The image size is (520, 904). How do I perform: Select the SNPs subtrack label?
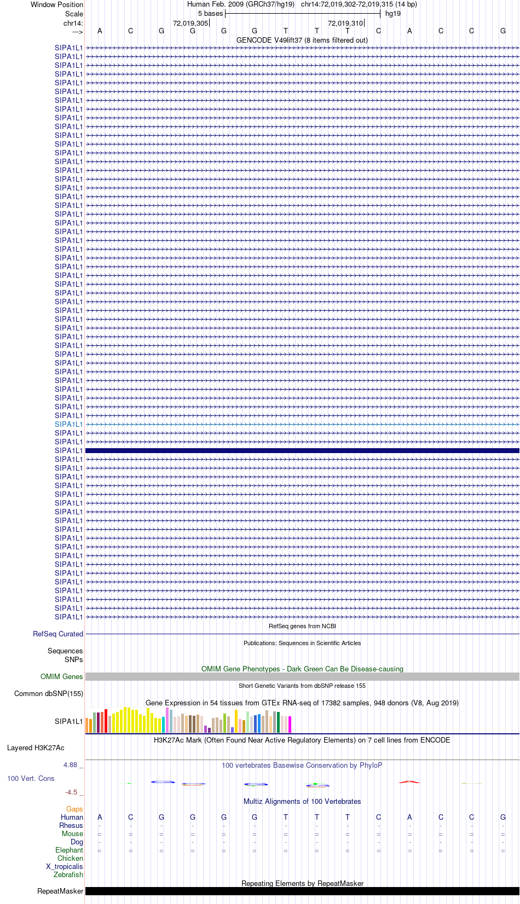click(x=74, y=659)
